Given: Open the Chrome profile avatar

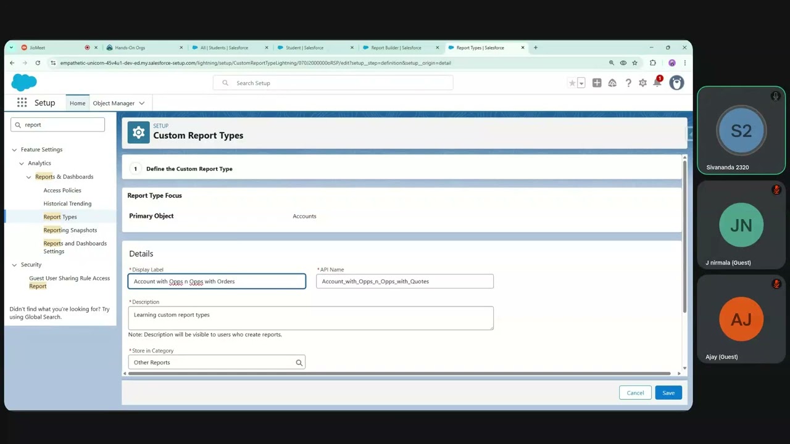Looking at the screenshot, I should (672, 63).
